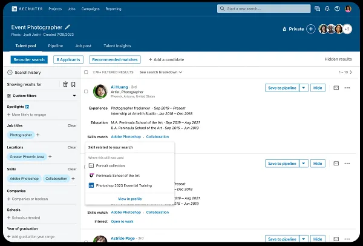363x246 pixels.
Task: Delete the current search with trash icon
Action: tap(65, 84)
